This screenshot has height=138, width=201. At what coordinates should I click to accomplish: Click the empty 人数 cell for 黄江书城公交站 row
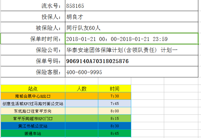pos(82,126)
